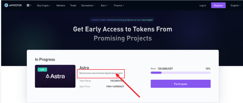The width and height of the screenshot is (243, 103).
Task: Click the Astra project title
Action: (x=84, y=68)
